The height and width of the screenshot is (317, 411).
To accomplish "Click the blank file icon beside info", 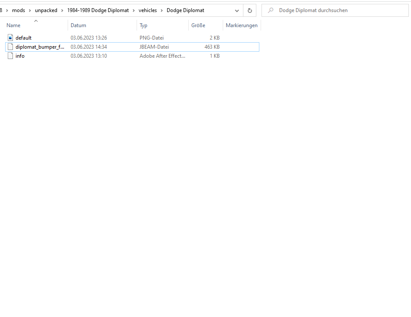I will pyautogui.click(x=10, y=56).
